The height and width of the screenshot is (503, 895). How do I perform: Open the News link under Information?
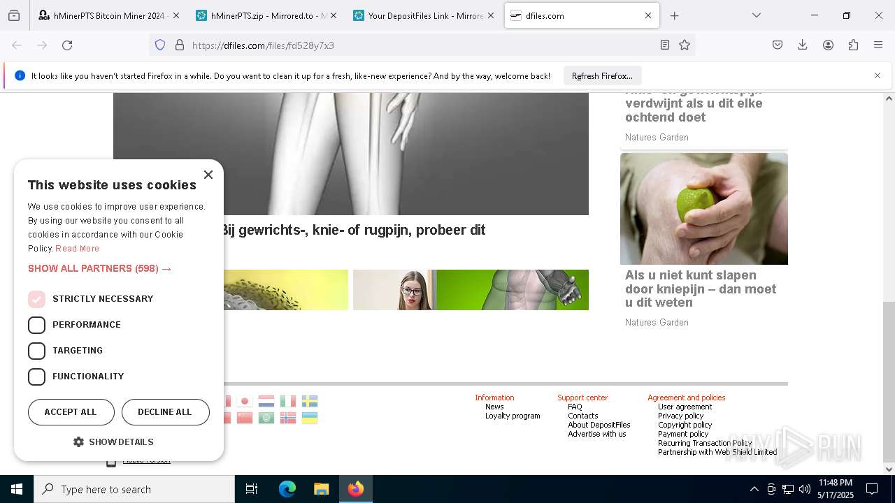pyautogui.click(x=494, y=407)
